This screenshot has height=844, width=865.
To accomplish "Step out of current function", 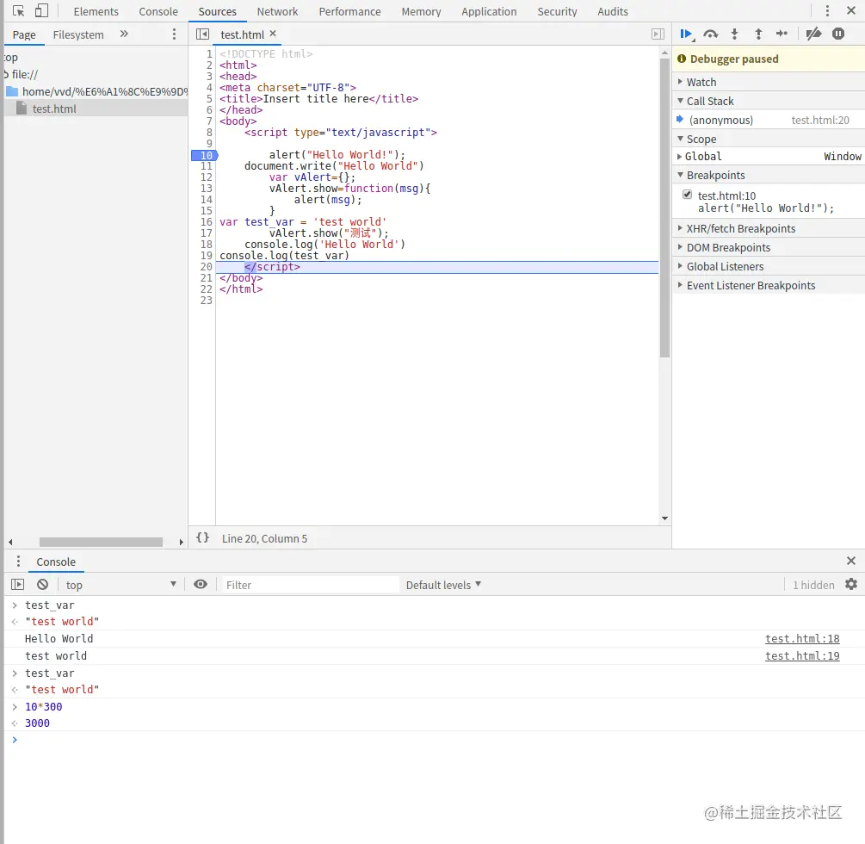I will pos(758,34).
